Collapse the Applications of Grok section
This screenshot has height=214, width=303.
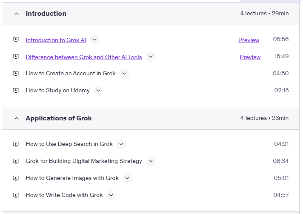[17, 118]
